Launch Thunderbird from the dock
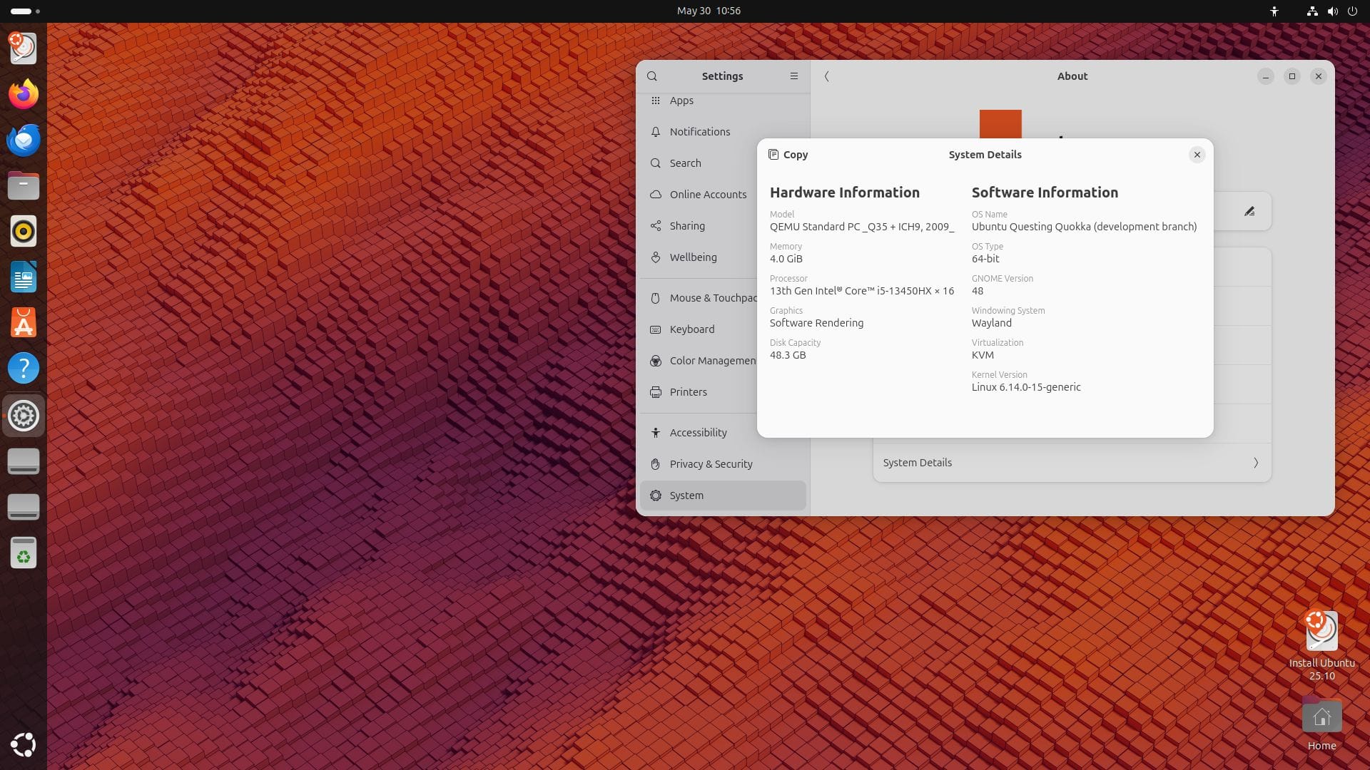This screenshot has height=770, width=1370. [x=24, y=140]
